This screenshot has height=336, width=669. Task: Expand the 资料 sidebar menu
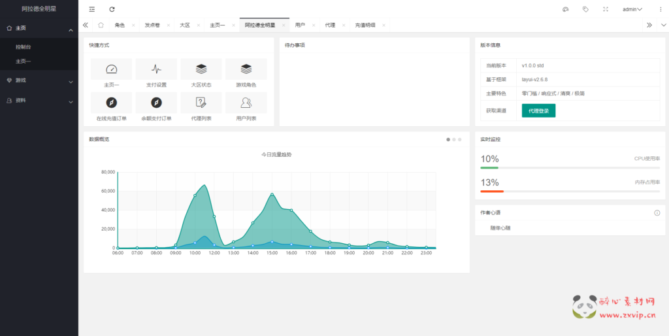coord(39,101)
